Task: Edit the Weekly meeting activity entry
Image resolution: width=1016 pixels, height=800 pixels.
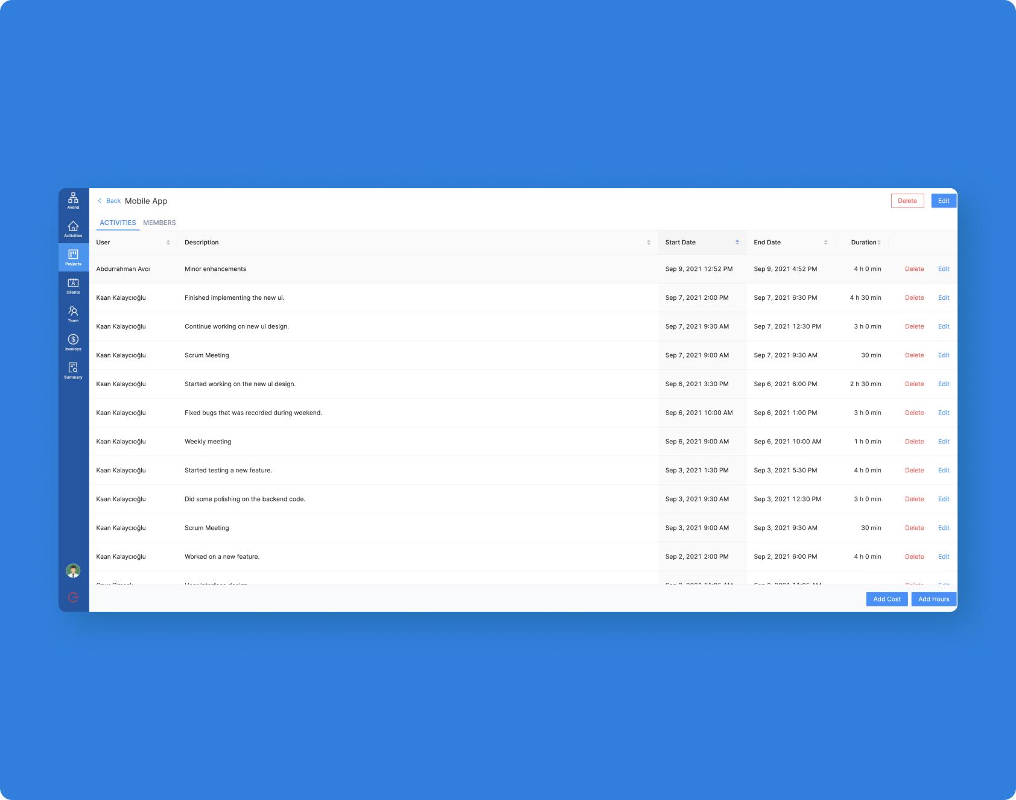Action: pyautogui.click(x=944, y=442)
